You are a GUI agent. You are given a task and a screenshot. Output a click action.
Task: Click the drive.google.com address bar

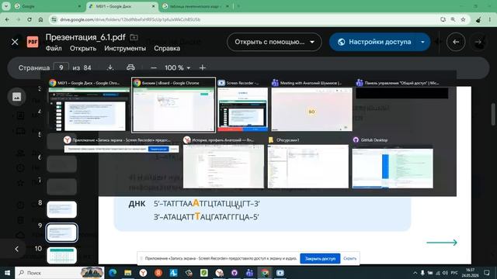pos(244,19)
